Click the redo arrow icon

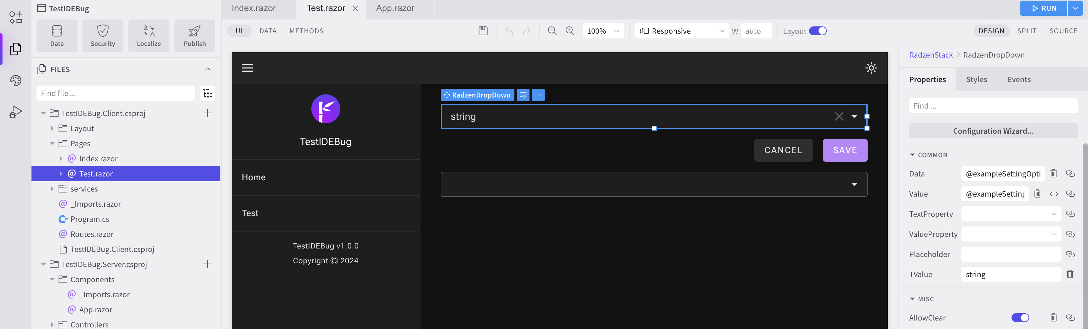coord(526,31)
